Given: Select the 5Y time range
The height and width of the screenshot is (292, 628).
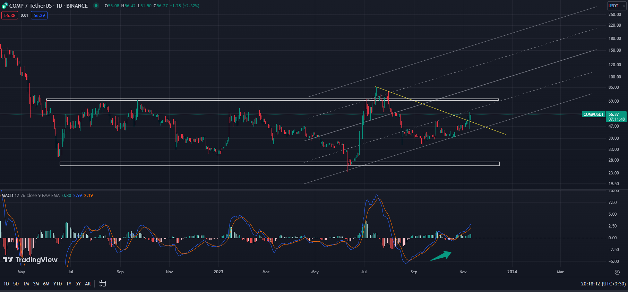Looking at the screenshot, I should [78, 284].
